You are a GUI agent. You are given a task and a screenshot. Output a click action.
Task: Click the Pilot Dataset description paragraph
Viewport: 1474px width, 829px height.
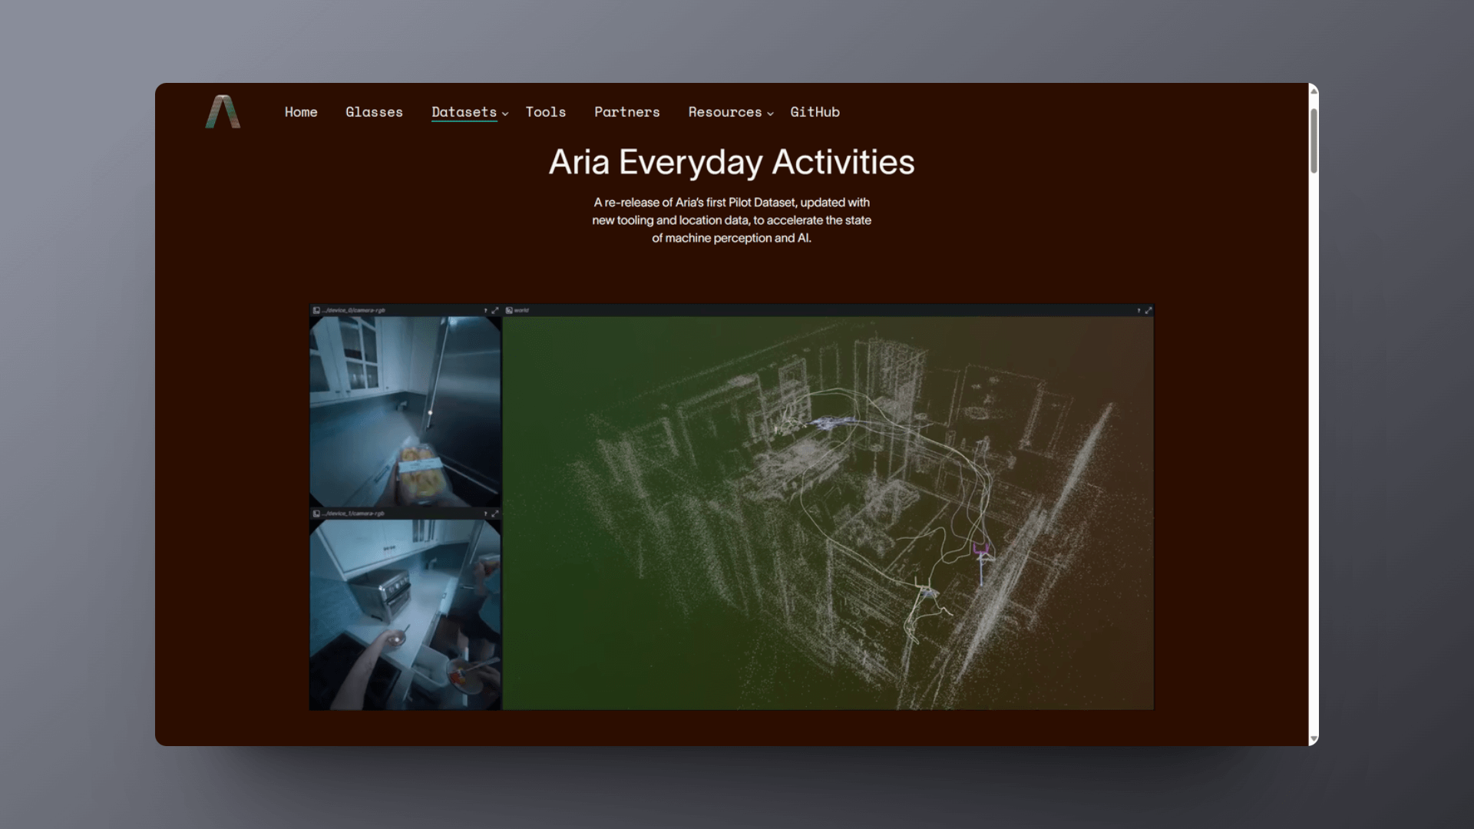coord(732,220)
